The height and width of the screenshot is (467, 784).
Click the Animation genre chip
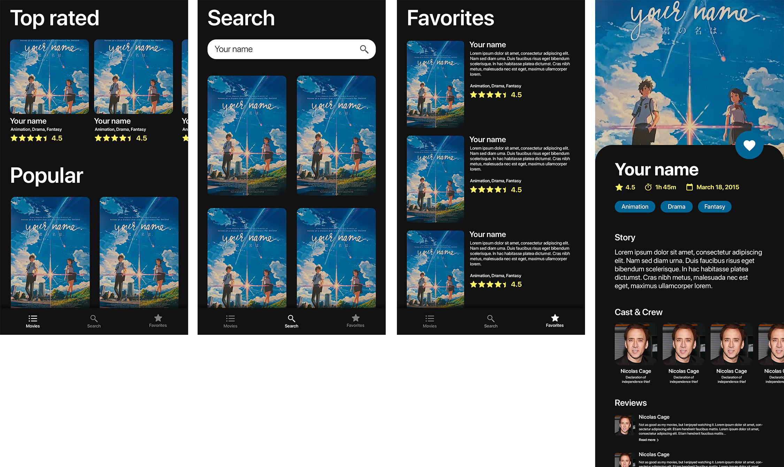coord(635,206)
